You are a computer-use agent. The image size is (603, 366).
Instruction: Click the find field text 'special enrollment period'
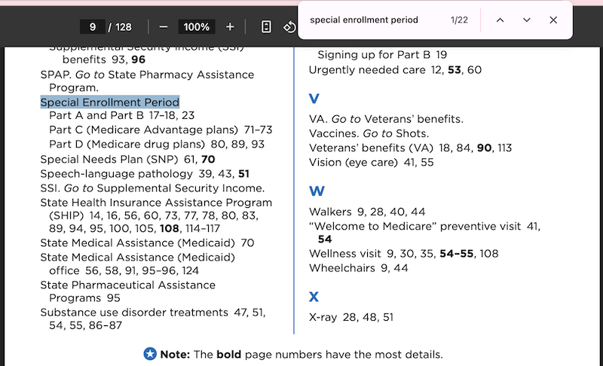pyautogui.click(x=364, y=20)
